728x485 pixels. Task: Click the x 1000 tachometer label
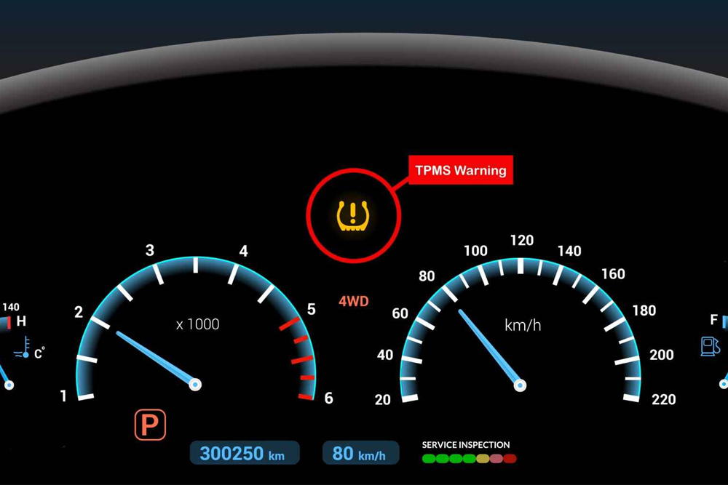pyautogui.click(x=197, y=324)
